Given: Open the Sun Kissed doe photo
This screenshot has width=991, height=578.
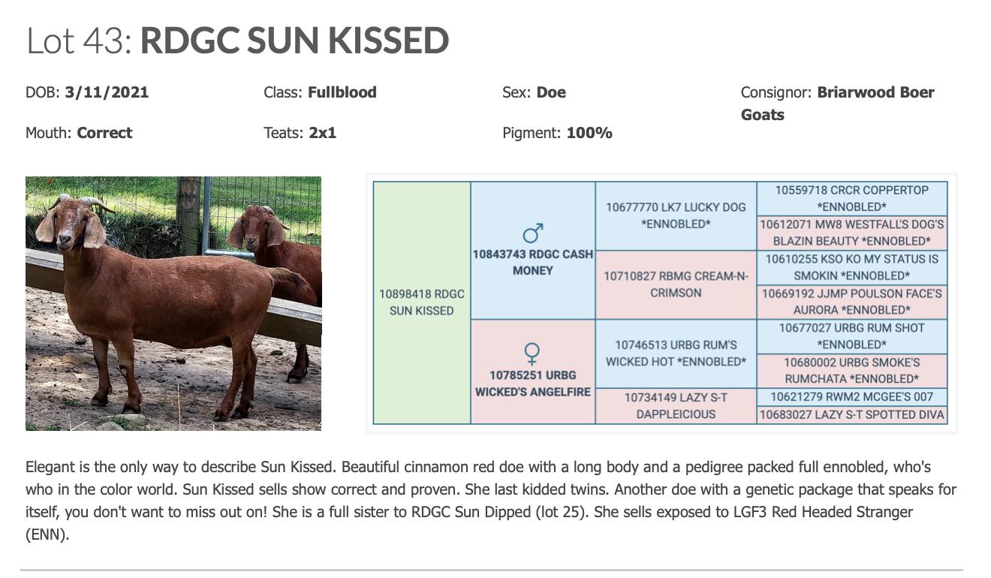Looking at the screenshot, I should (x=173, y=303).
